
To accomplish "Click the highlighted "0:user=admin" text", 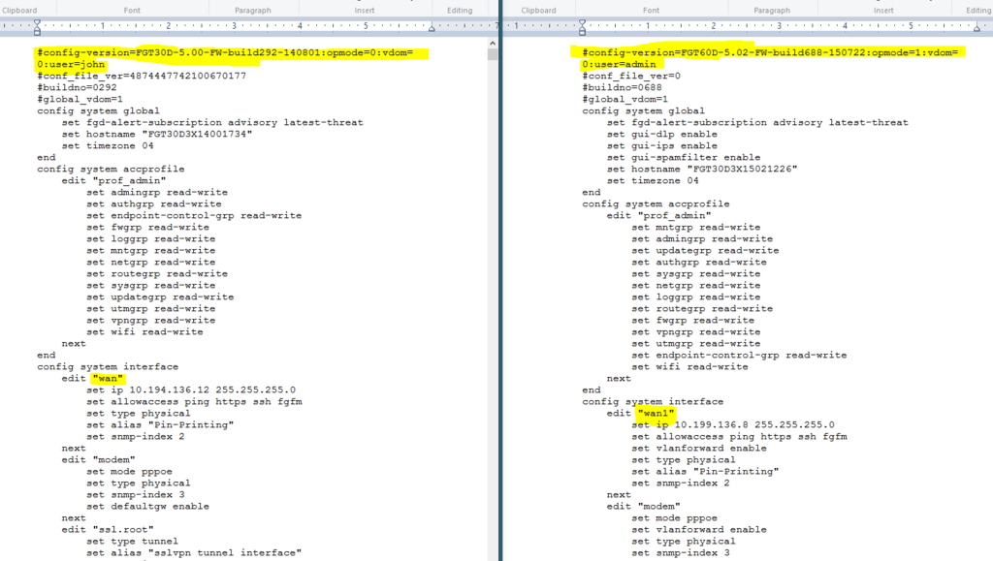I will click(x=620, y=64).
